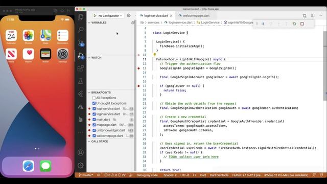Screen dimensions: 327x184
Task: Remove the breakpoint on line 13
Action: (138, 68)
